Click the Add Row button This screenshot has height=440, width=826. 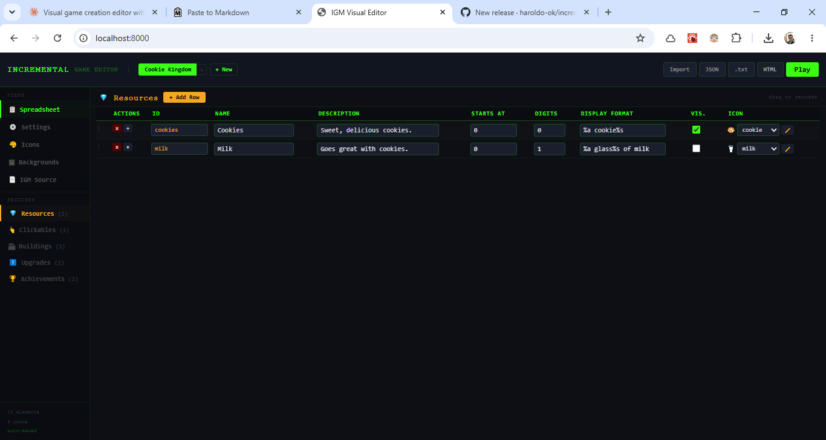[184, 97]
